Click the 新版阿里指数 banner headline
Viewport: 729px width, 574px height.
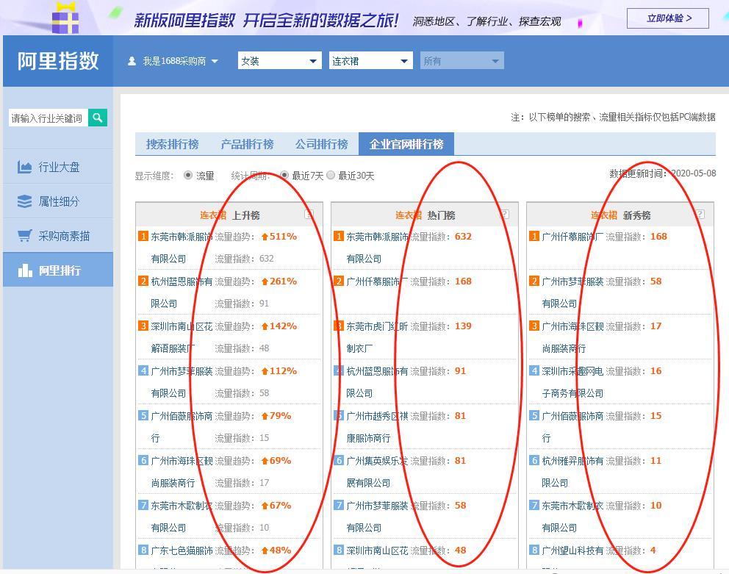click(x=265, y=20)
